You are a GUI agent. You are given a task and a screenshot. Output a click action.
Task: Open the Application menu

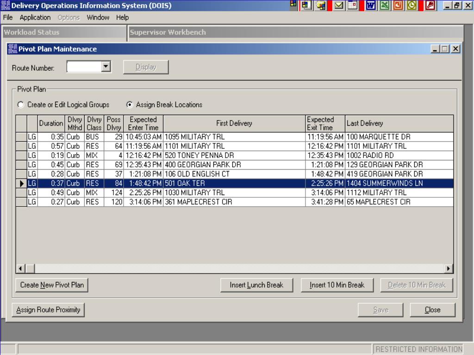click(35, 18)
